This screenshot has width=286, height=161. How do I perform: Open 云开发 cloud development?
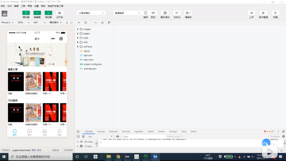point(59,13)
